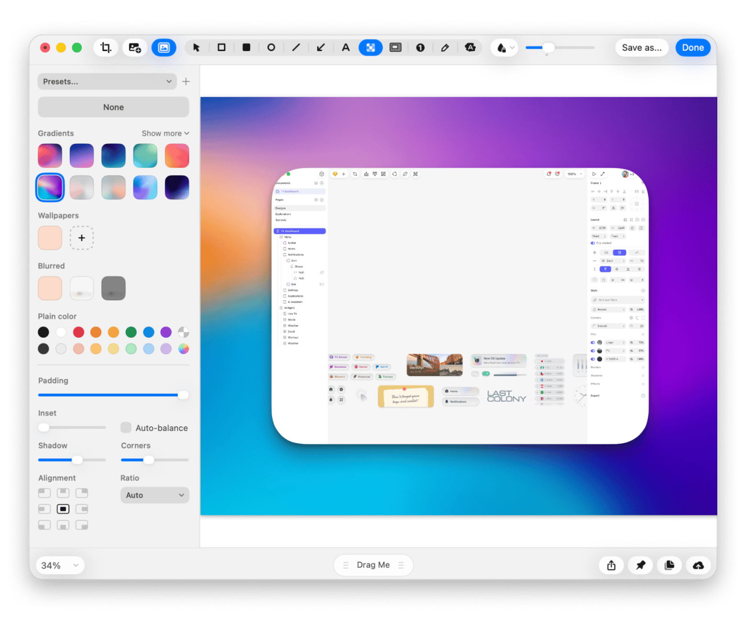
Task: Select the Crop tool
Action: pos(106,48)
